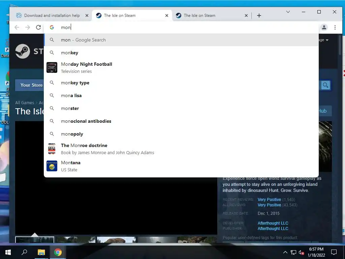Open the tab search chevron
The image size is (345, 259).
288,12
